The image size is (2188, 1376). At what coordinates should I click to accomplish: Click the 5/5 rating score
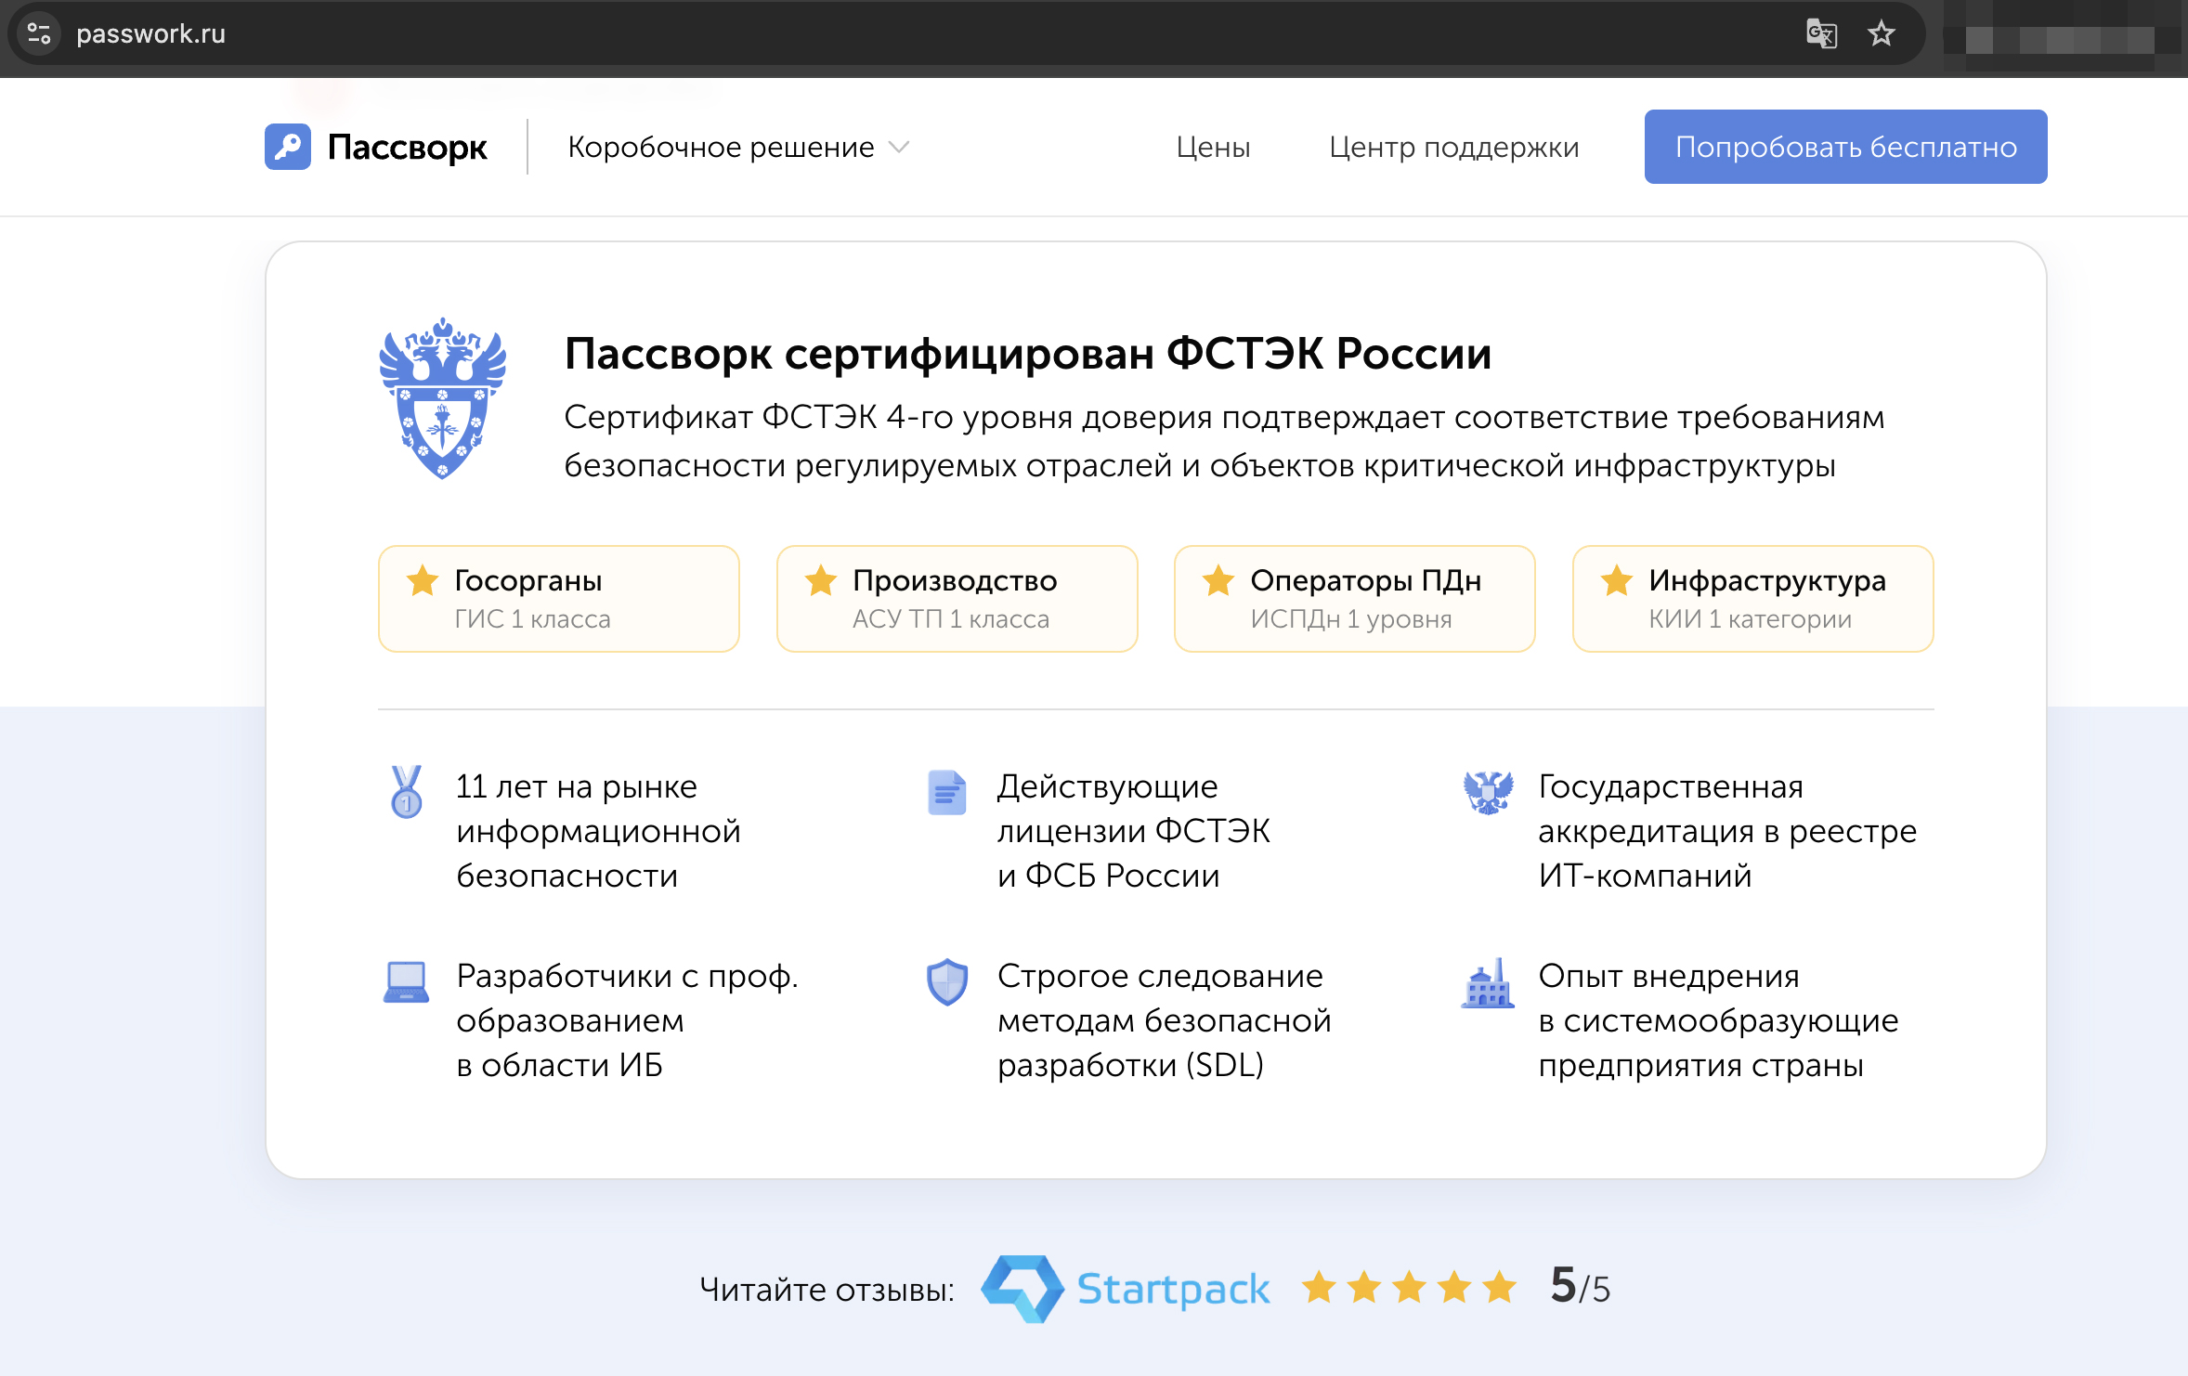[1580, 1288]
